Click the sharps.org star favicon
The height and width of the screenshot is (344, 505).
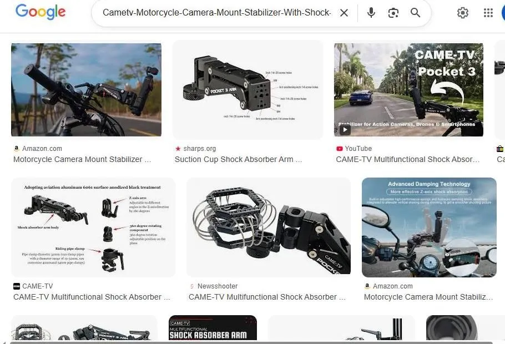178,149
